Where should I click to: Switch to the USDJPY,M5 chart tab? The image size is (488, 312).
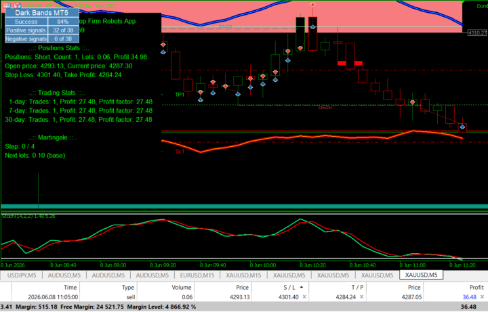[22, 275]
